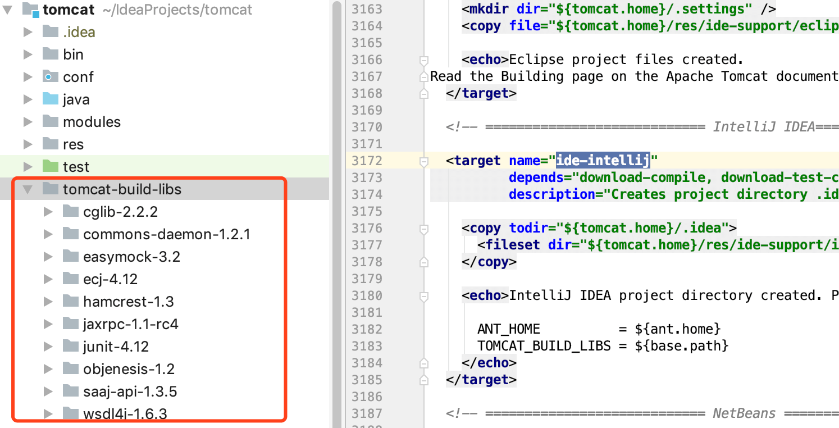Click the .idea folder icon
The width and height of the screenshot is (839, 428).
tap(51, 31)
